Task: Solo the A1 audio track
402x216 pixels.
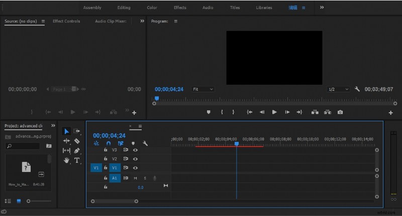Action: [145, 178]
